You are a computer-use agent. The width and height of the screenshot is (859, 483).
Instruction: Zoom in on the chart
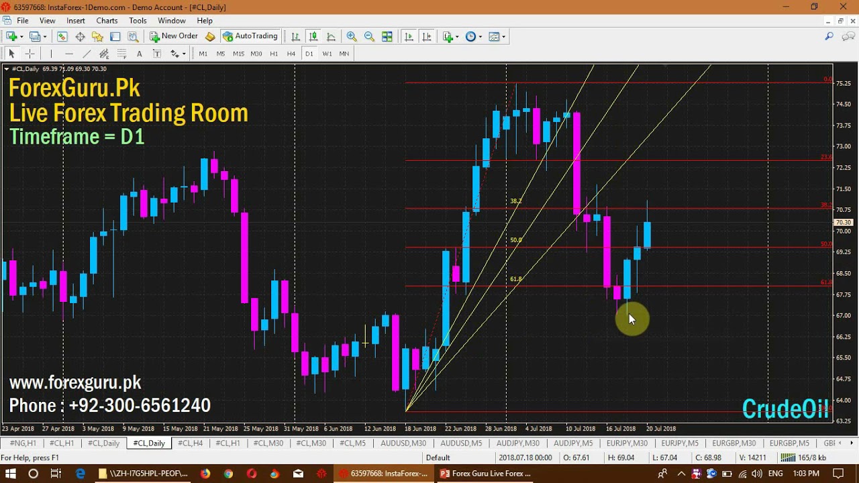352,36
